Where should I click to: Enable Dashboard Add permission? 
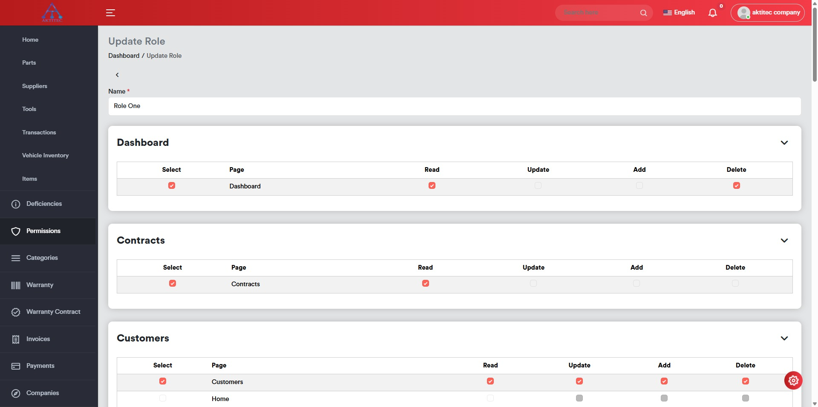click(639, 185)
